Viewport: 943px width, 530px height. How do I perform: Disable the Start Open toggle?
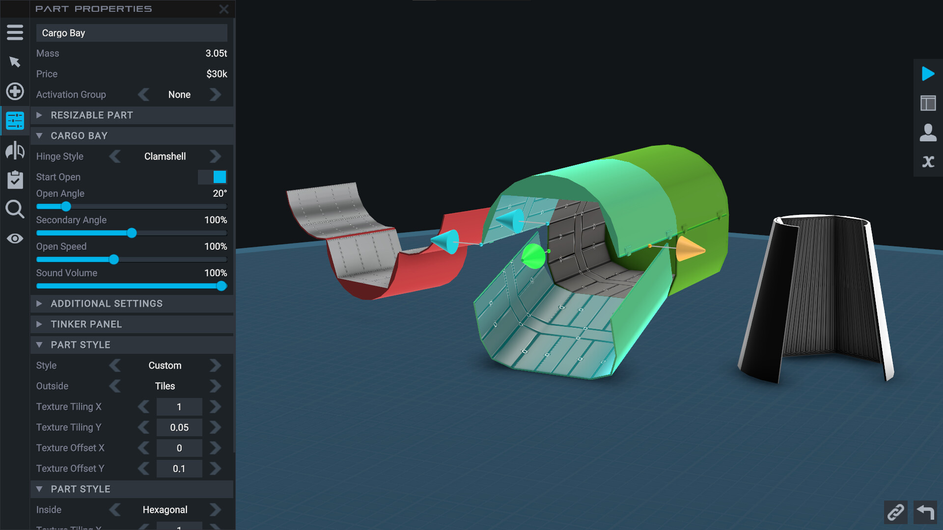pos(213,177)
